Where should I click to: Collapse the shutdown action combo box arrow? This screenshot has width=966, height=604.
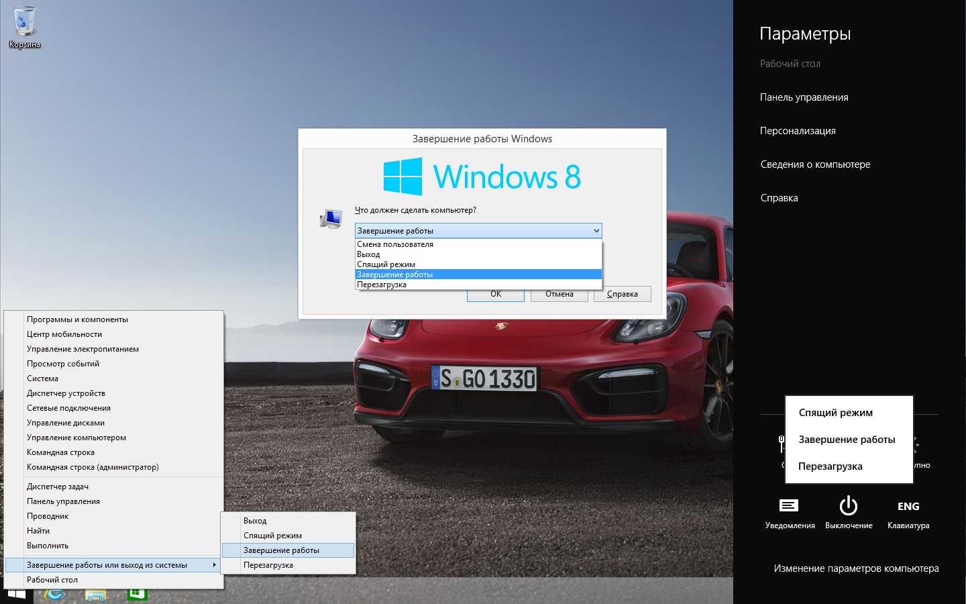coord(596,231)
